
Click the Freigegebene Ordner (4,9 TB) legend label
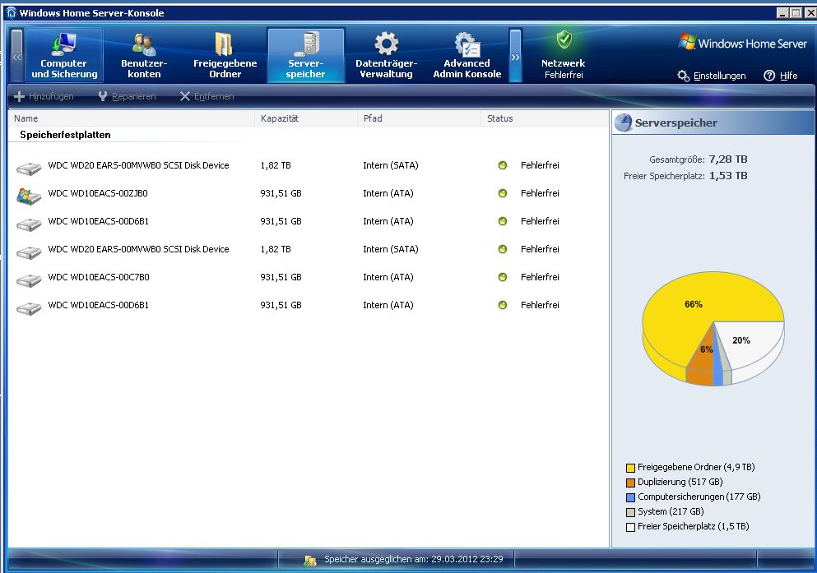click(696, 467)
